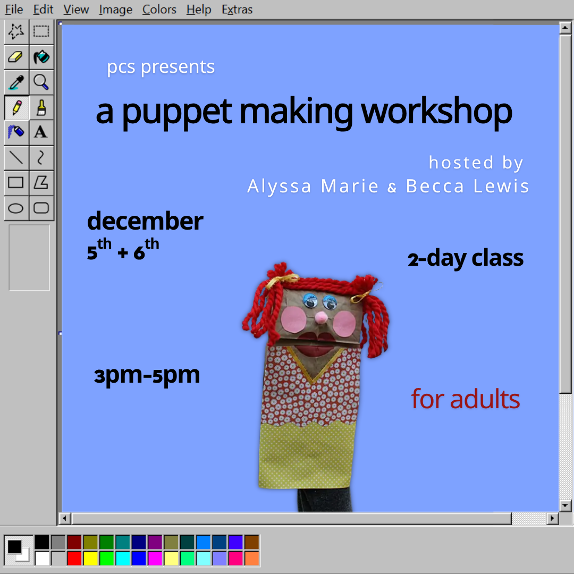Pick the navy blue swatch
Image resolution: width=574 pixels, height=574 pixels.
(139, 542)
